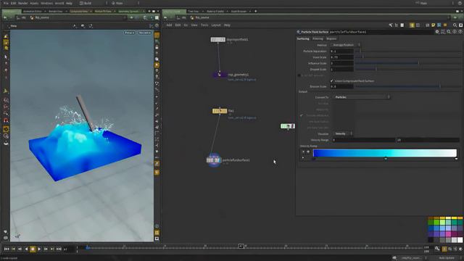Image resolution: width=464 pixels, height=261 pixels.
Task: Click the obj path segment in viewport pane
Action: (x=24, y=17)
